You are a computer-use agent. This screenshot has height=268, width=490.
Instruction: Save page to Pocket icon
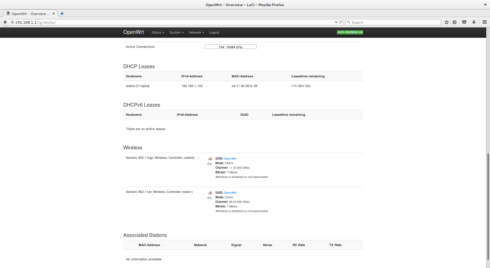click(464, 22)
